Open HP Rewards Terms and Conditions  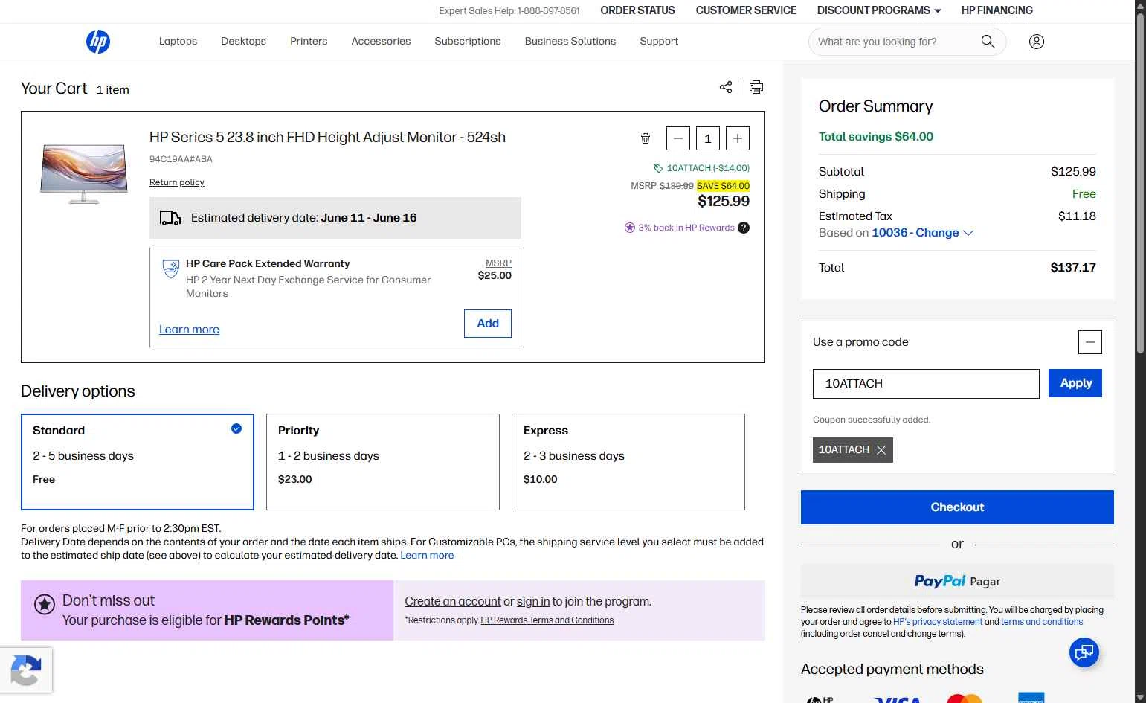point(547,620)
